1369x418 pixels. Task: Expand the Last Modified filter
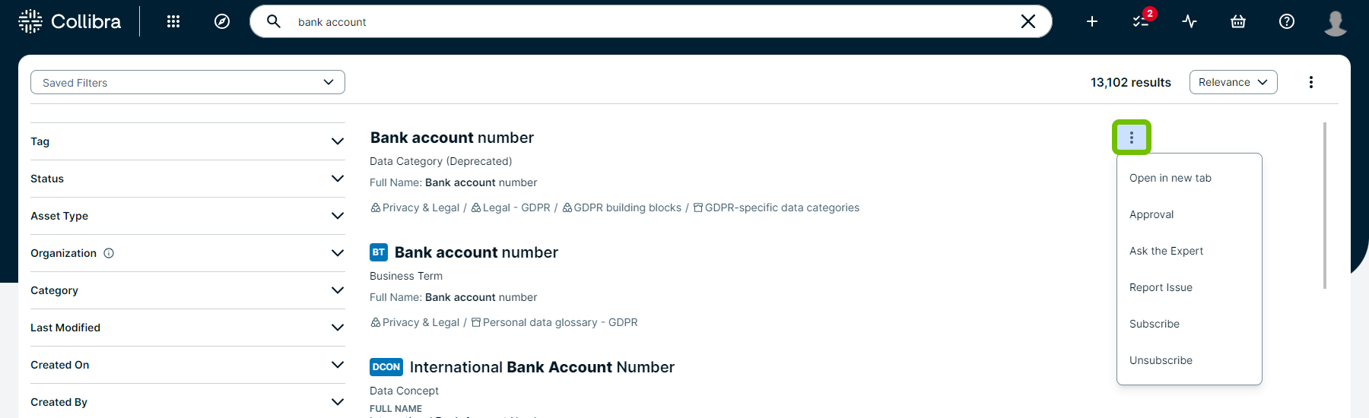[x=187, y=328]
